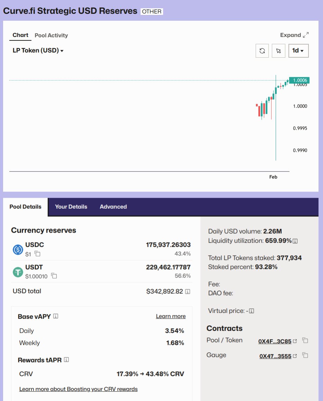Open the 0X47...3555 gauge contract link
This screenshot has height=401, width=323.
(275, 356)
